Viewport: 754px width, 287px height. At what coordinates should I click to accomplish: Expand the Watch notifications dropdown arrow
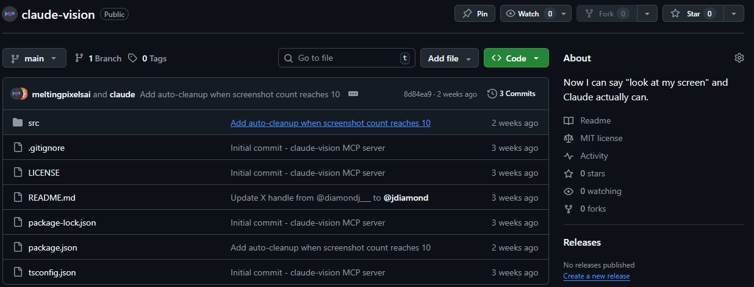[564, 13]
